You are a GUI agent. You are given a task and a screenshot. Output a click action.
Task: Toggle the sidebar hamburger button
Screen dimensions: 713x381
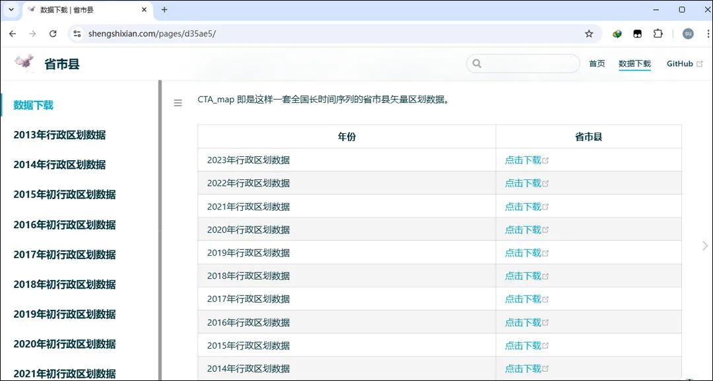pyautogui.click(x=178, y=103)
